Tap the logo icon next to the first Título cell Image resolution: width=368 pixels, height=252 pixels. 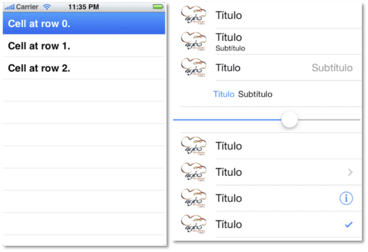194,14
